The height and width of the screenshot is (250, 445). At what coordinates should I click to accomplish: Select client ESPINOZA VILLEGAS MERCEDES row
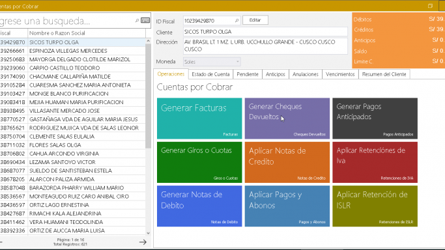(73, 51)
